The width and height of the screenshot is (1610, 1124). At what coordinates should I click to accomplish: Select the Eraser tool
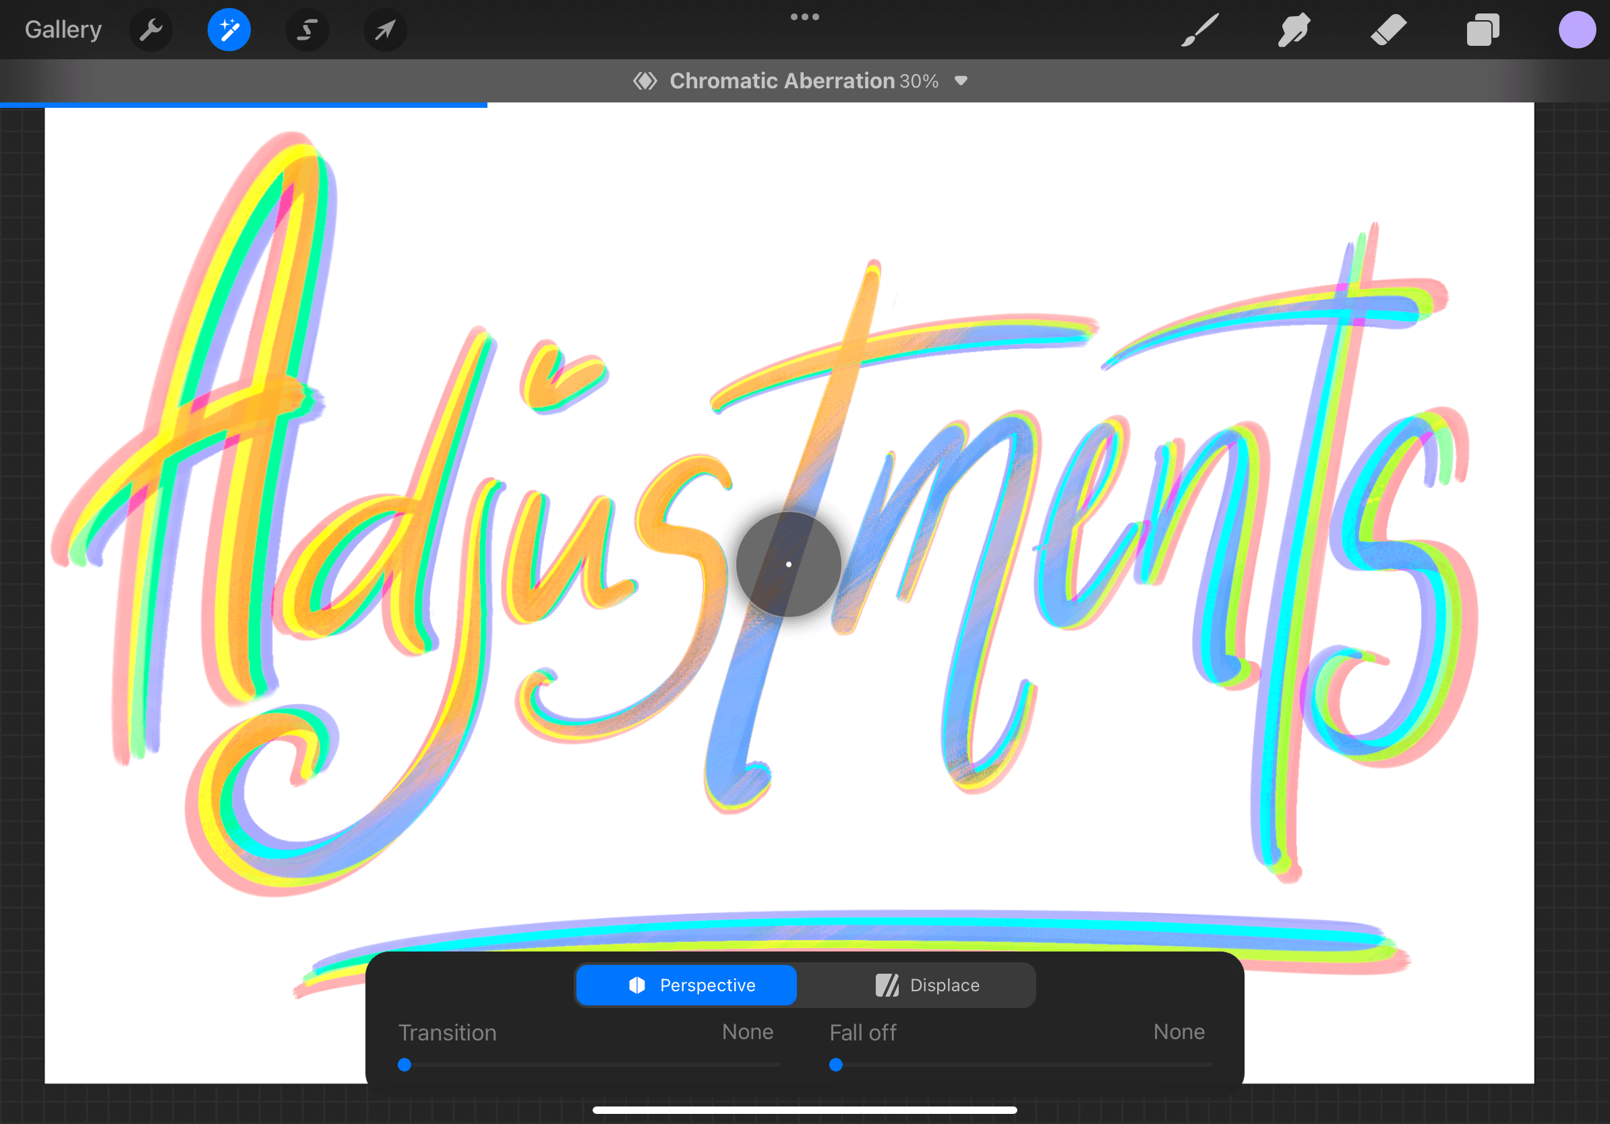tap(1388, 30)
